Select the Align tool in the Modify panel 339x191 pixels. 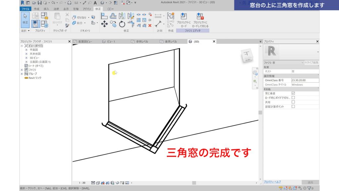coord(105,15)
